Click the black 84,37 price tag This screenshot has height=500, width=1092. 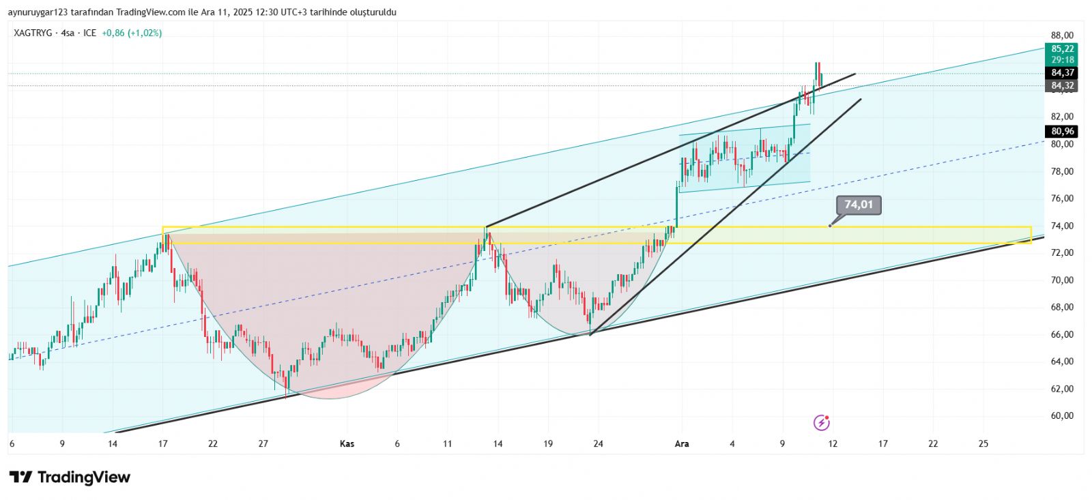1062,73
